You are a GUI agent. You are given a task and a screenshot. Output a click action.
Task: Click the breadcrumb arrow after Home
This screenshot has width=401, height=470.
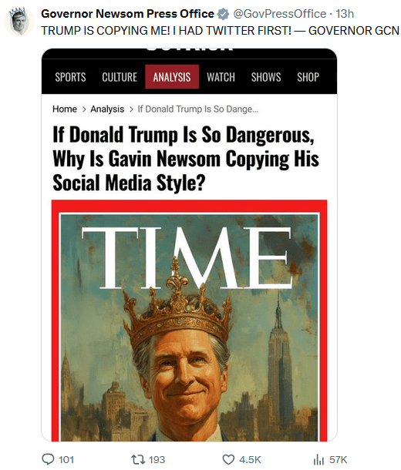[x=84, y=109]
